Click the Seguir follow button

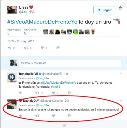click(104, 10)
